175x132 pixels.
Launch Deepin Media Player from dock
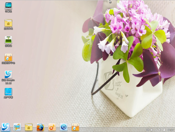pyautogui.click(x=64, y=127)
